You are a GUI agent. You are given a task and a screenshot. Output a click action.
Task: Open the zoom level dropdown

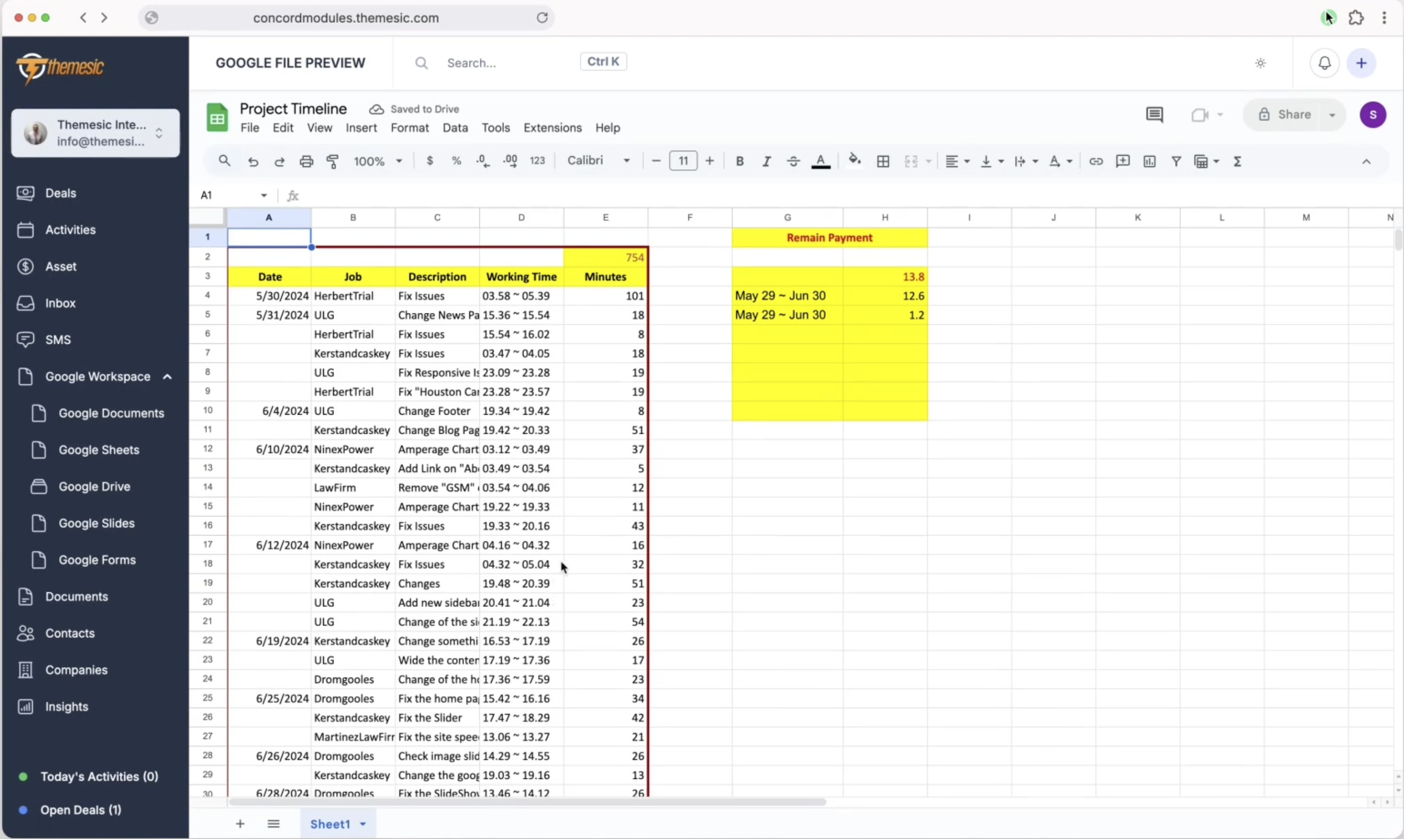pyautogui.click(x=378, y=161)
